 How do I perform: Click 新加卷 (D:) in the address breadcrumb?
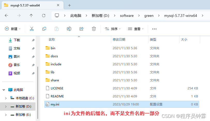click(x=100, y=16)
